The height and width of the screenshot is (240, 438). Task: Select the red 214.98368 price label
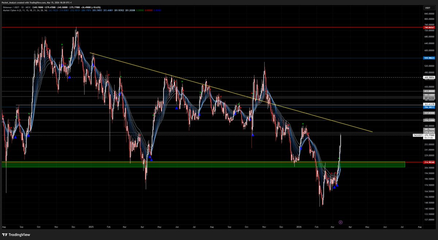pos(429,162)
